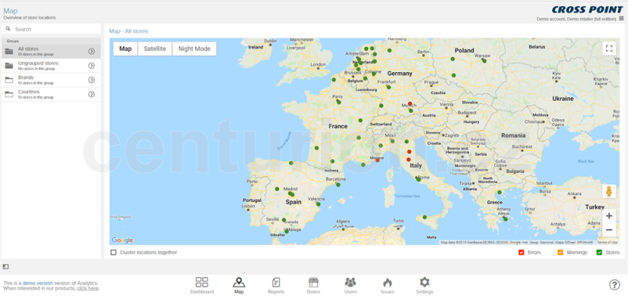Expand the All stores group arrow
The image size is (628, 296).
(x=91, y=51)
